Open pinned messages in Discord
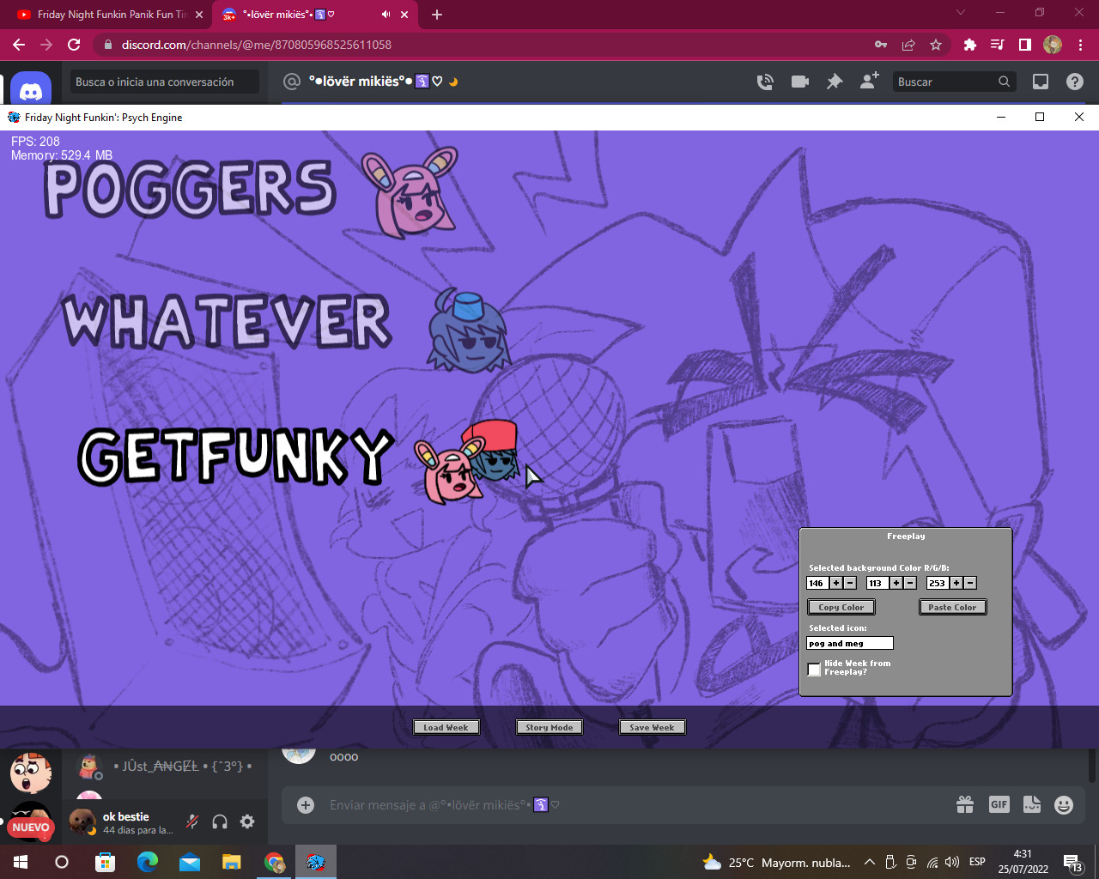Screen dimensions: 1099x879 pyautogui.click(x=835, y=82)
